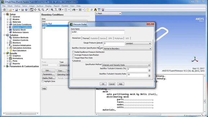Viewport: 208px width, 117px height.
Task: Enable Target Mass Flow Rate checkbox
Action: [73, 58]
